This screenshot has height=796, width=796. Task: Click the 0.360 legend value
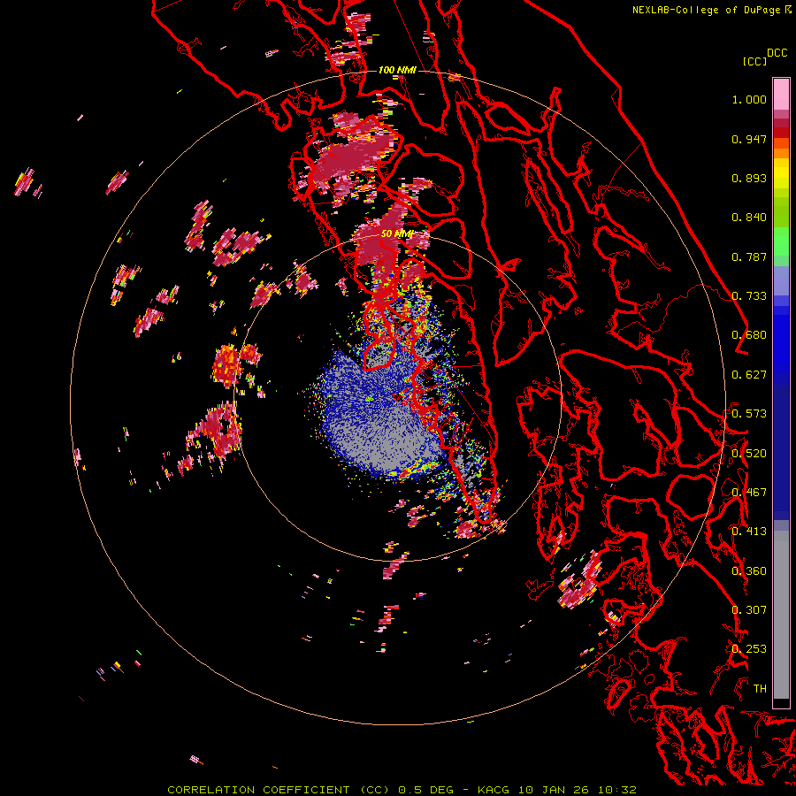tap(749, 571)
